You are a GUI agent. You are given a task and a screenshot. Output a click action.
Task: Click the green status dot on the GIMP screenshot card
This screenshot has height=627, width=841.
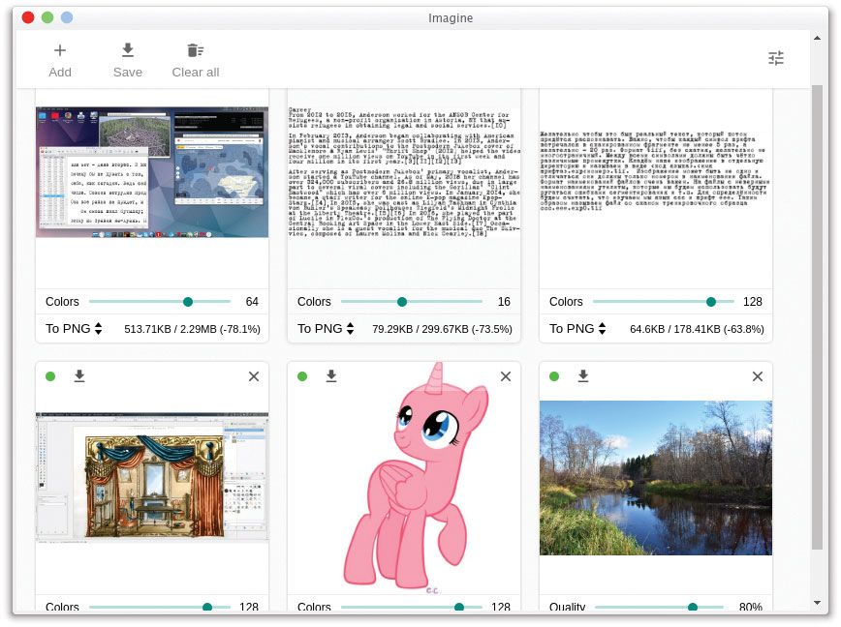click(50, 376)
